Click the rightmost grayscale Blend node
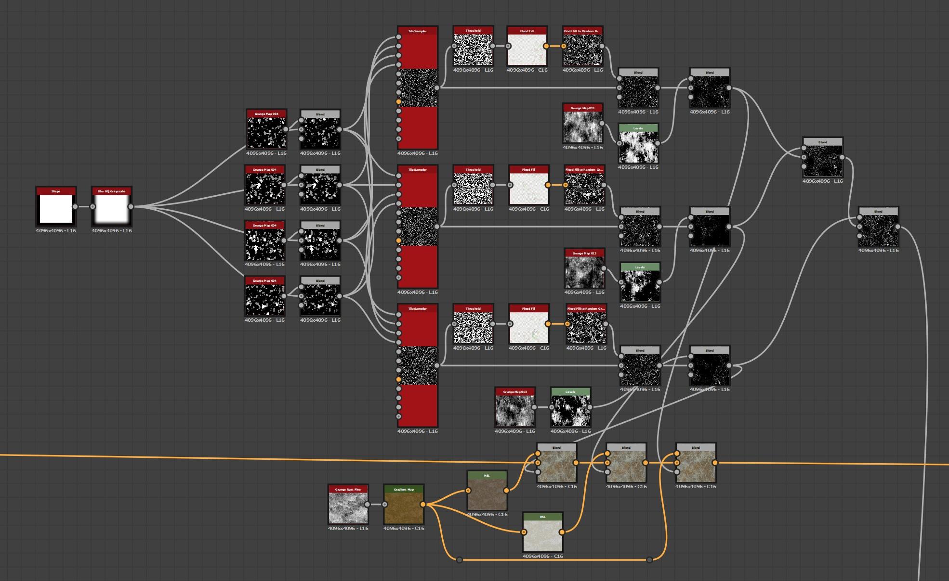This screenshot has width=949, height=581. (878, 230)
